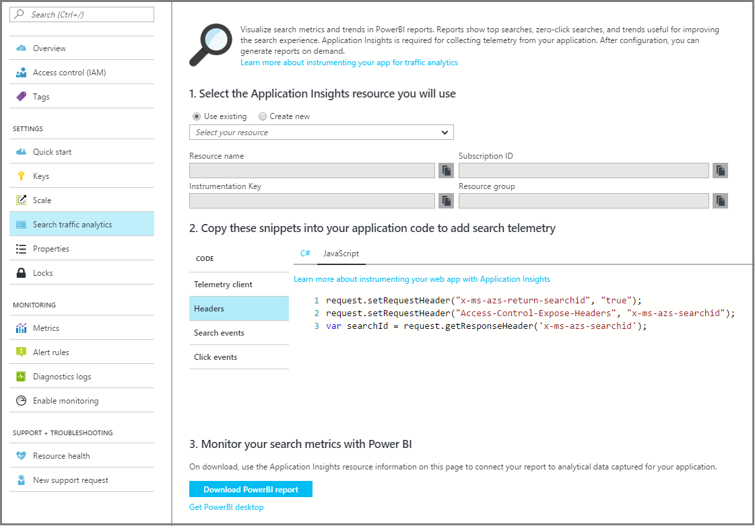Expand the Select your resource dropdown
This screenshot has width=755, height=526.
point(321,133)
